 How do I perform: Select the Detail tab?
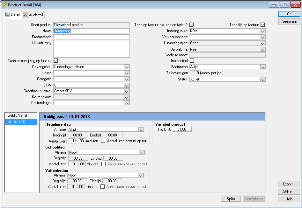12,15
